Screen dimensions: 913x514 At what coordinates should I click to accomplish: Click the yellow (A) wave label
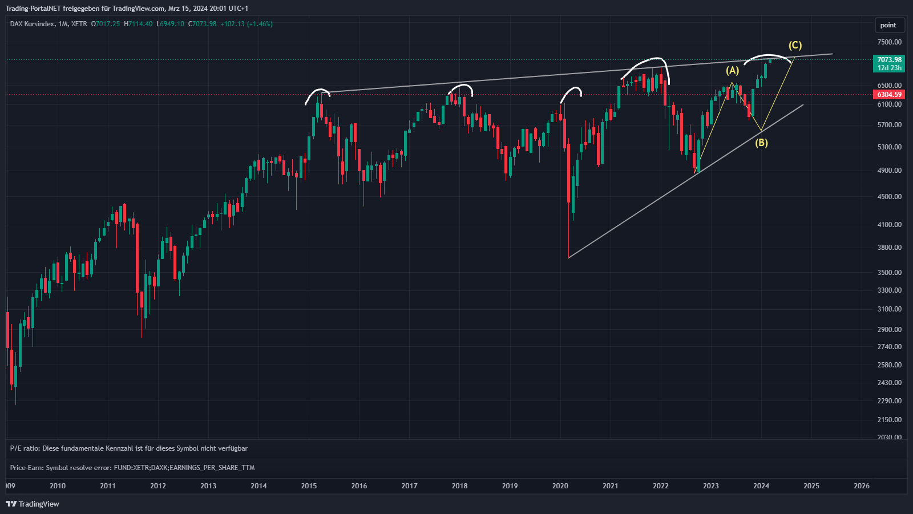tap(732, 71)
